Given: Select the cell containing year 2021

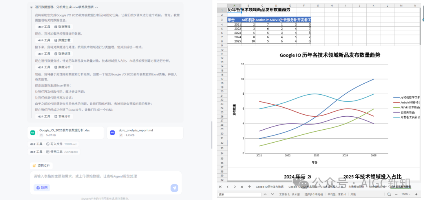Looking at the screenshot, I should (x=234, y=25).
